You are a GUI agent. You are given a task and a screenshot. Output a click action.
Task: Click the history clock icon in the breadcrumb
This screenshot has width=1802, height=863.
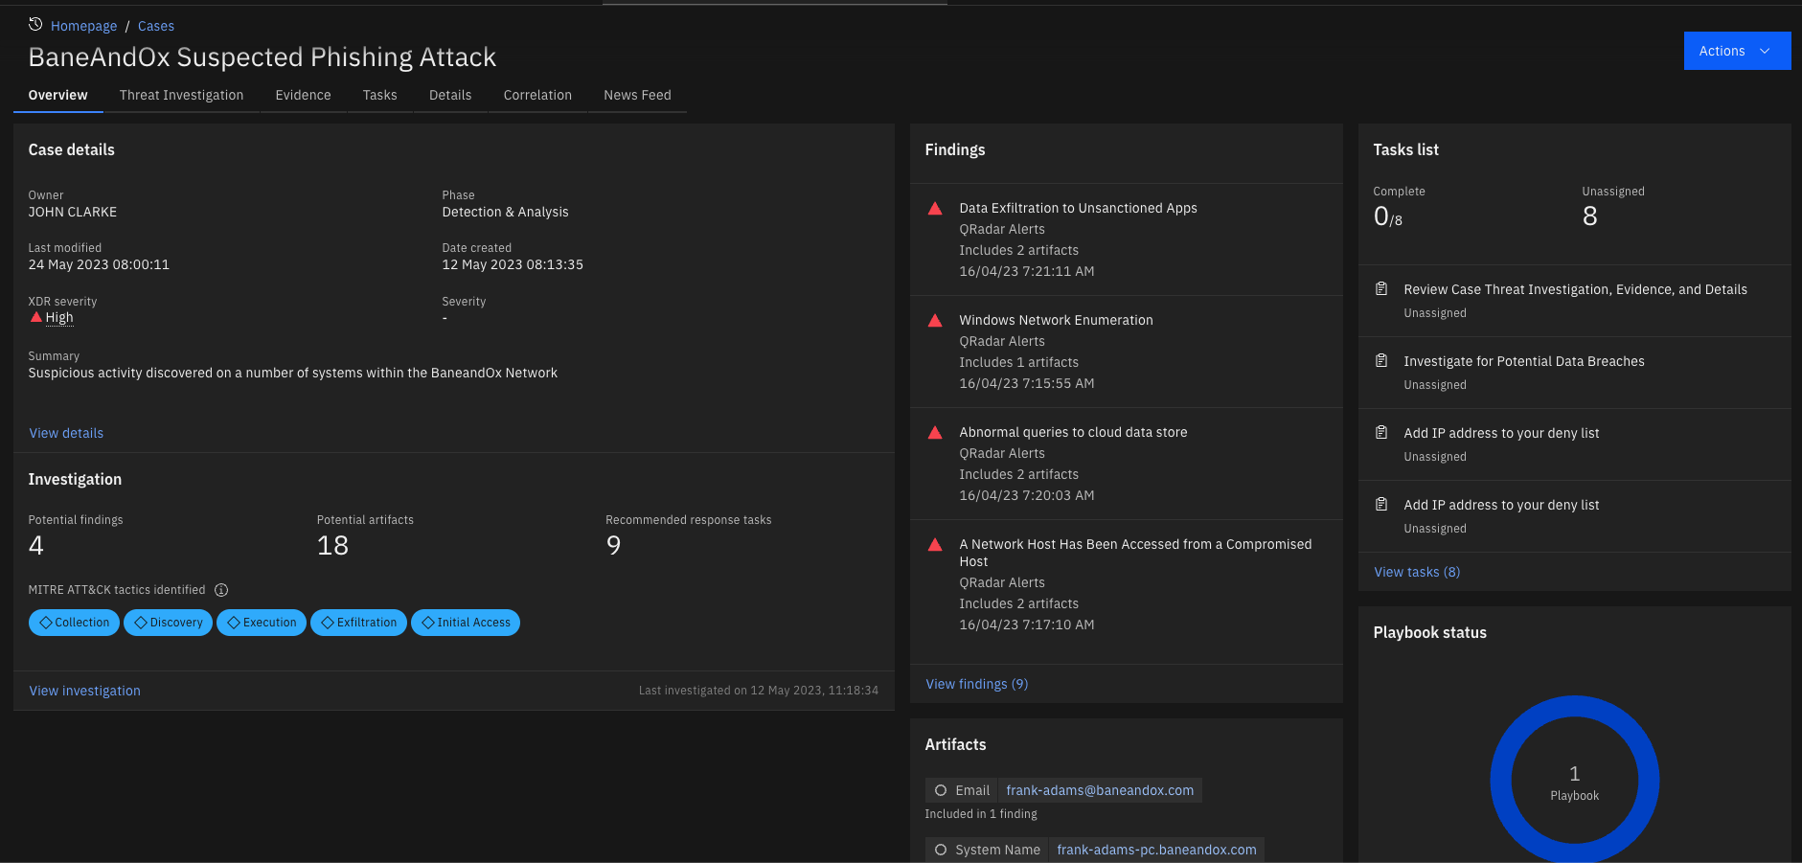[x=35, y=25]
